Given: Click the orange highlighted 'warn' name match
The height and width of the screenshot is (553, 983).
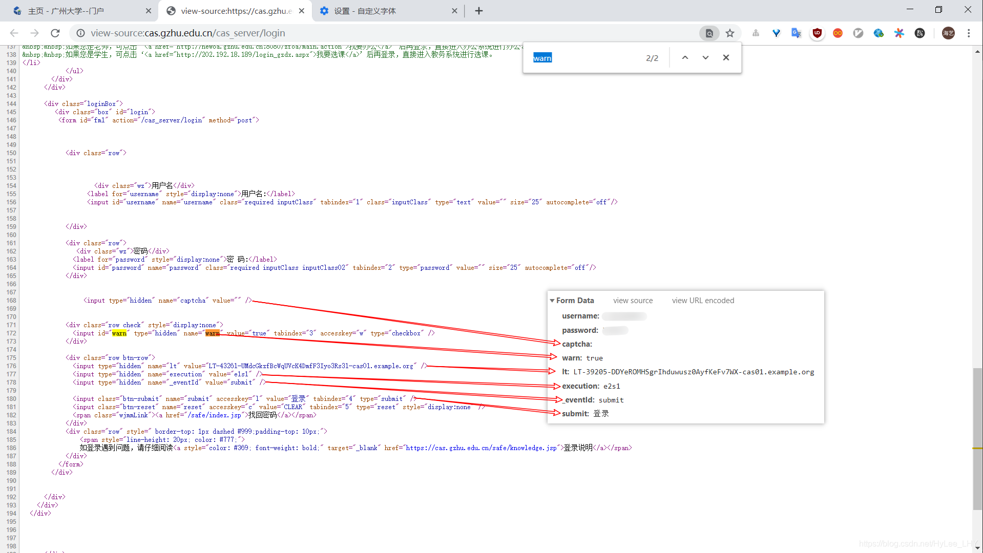Looking at the screenshot, I should (x=213, y=333).
